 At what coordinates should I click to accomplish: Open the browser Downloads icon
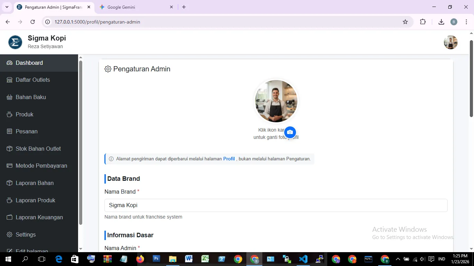tap(441, 22)
